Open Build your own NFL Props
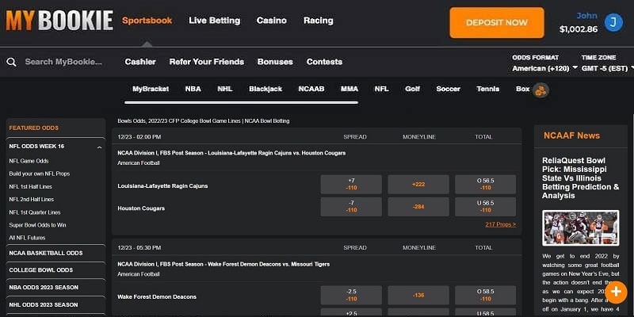The width and height of the screenshot is (634, 317). (x=40, y=174)
